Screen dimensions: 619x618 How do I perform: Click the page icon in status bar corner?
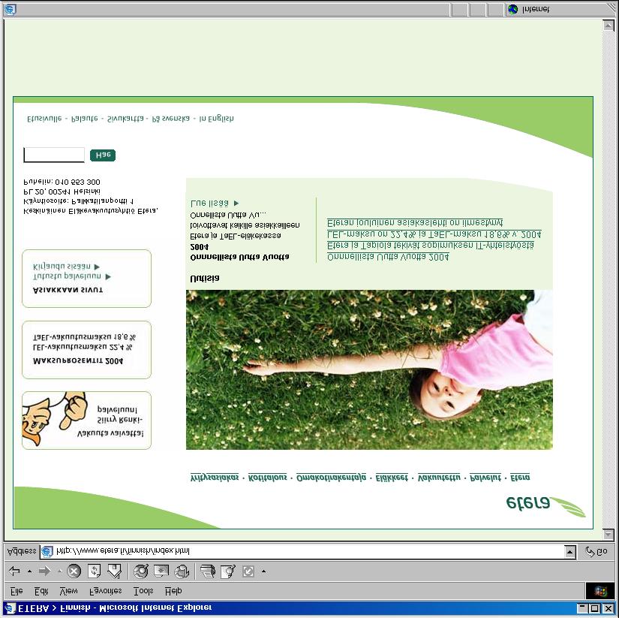(x=10, y=9)
